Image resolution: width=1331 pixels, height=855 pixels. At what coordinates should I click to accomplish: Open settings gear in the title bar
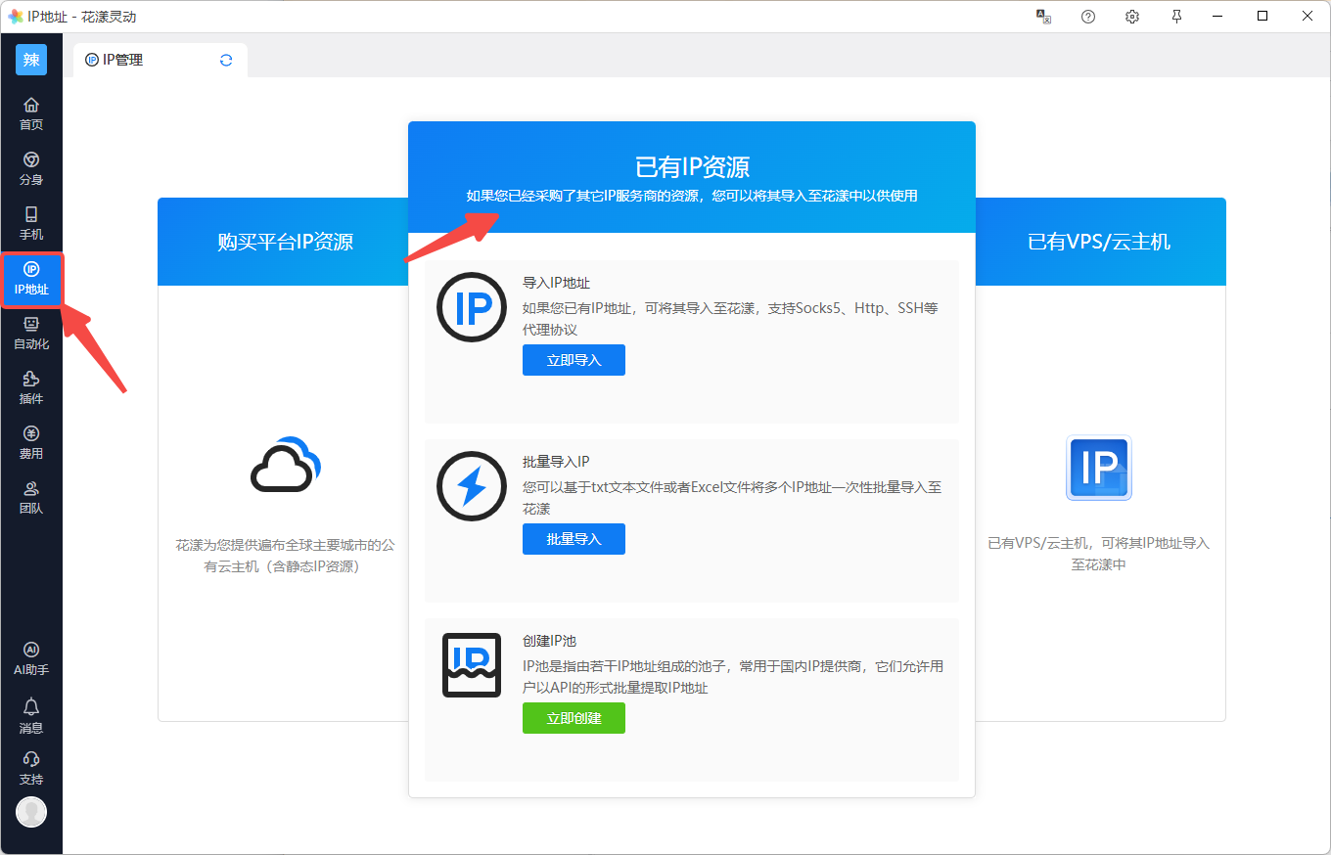pyautogui.click(x=1132, y=17)
